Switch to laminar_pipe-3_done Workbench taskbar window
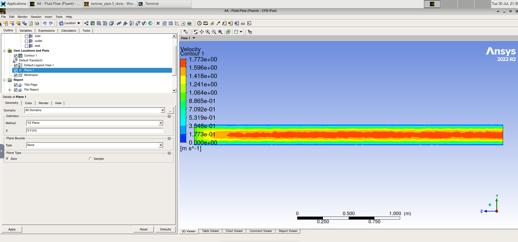 click(110, 4)
